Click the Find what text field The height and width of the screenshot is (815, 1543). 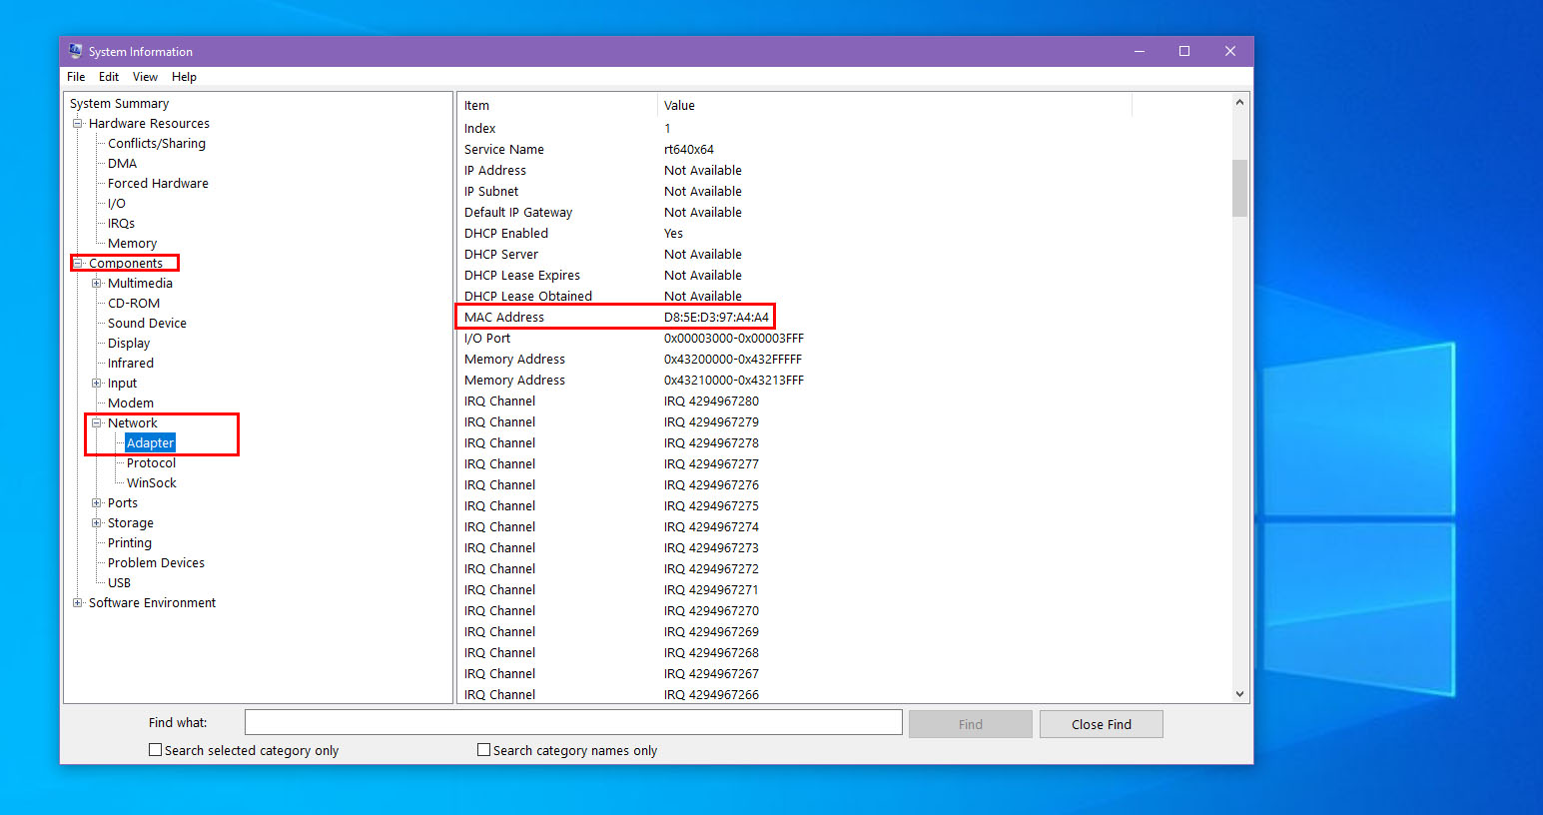[x=573, y=722]
